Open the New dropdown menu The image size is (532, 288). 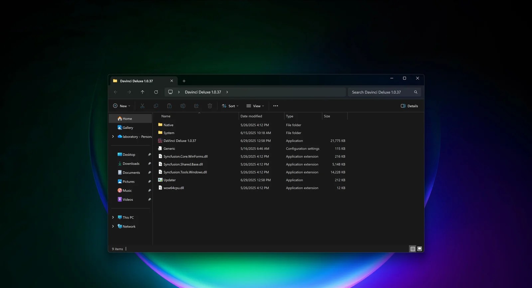pyautogui.click(x=122, y=106)
